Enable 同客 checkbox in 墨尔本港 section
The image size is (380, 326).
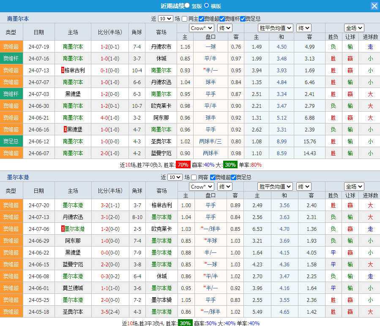pos(194,177)
